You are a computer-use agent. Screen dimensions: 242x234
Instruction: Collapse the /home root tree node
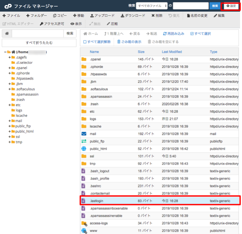5,52
